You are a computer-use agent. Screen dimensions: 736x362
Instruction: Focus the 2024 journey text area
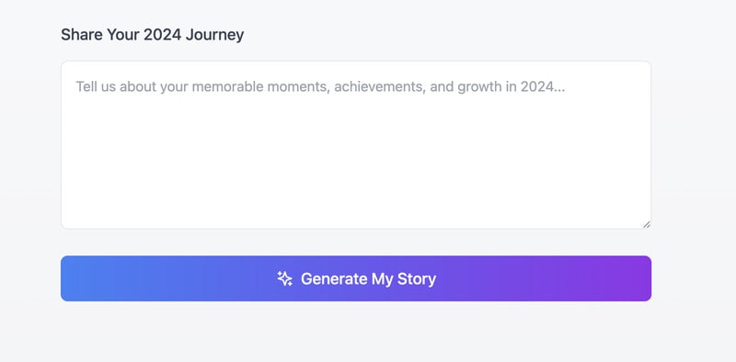tap(356, 145)
